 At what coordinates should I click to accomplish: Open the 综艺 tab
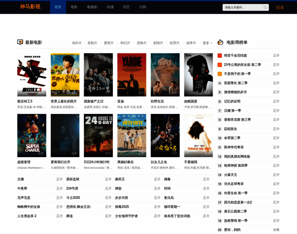126,7
